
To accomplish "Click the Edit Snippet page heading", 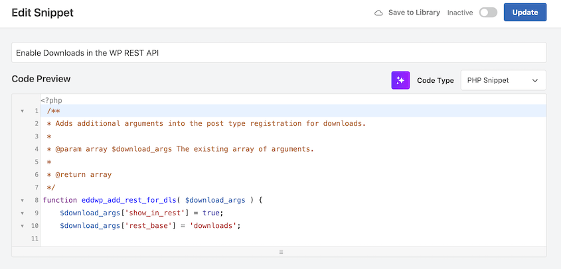I will click(42, 13).
